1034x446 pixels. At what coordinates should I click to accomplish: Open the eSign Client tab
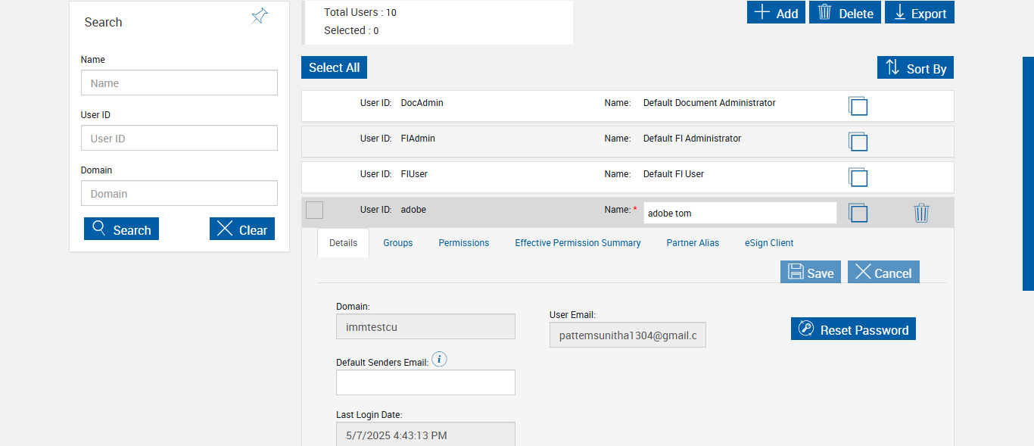[769, 243]
